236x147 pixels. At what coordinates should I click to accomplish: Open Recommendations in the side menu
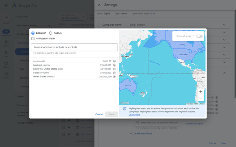point(27,25)
